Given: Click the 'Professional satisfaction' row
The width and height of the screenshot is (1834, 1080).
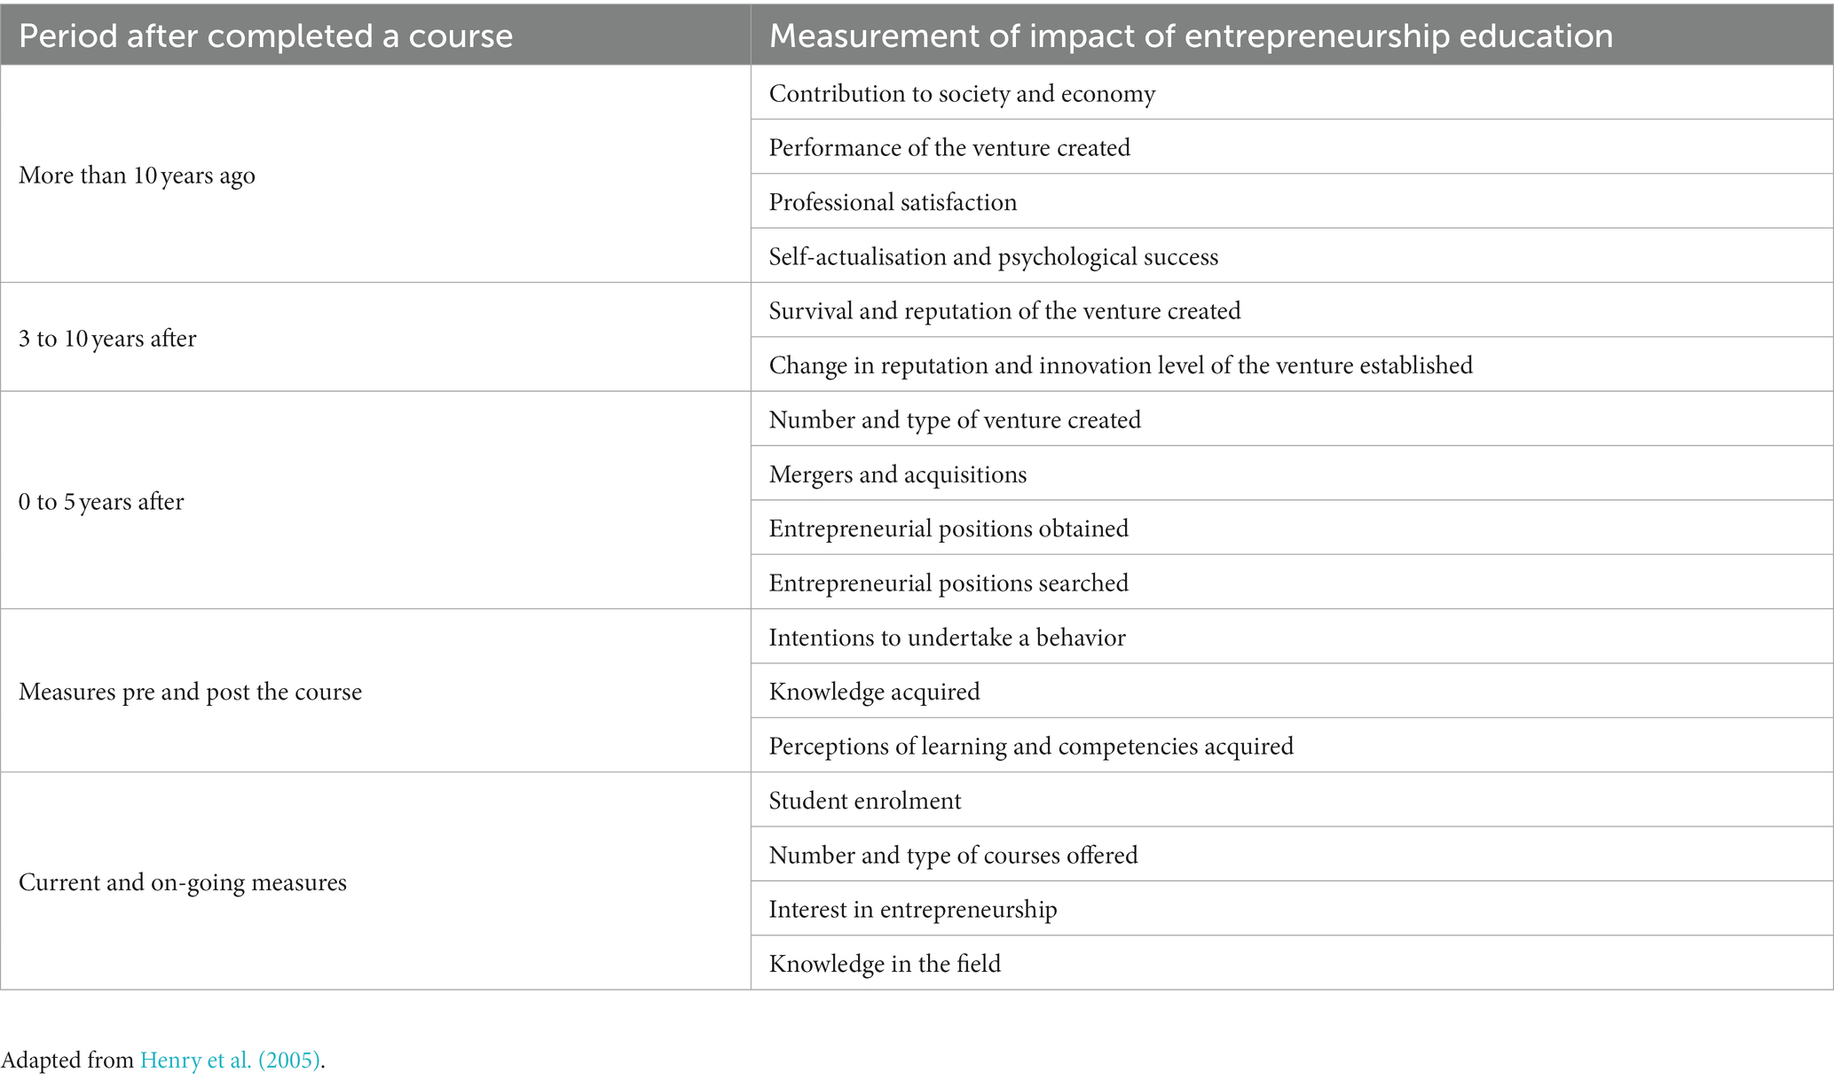Looking at the screenshot, I should tap(1292, 201).
